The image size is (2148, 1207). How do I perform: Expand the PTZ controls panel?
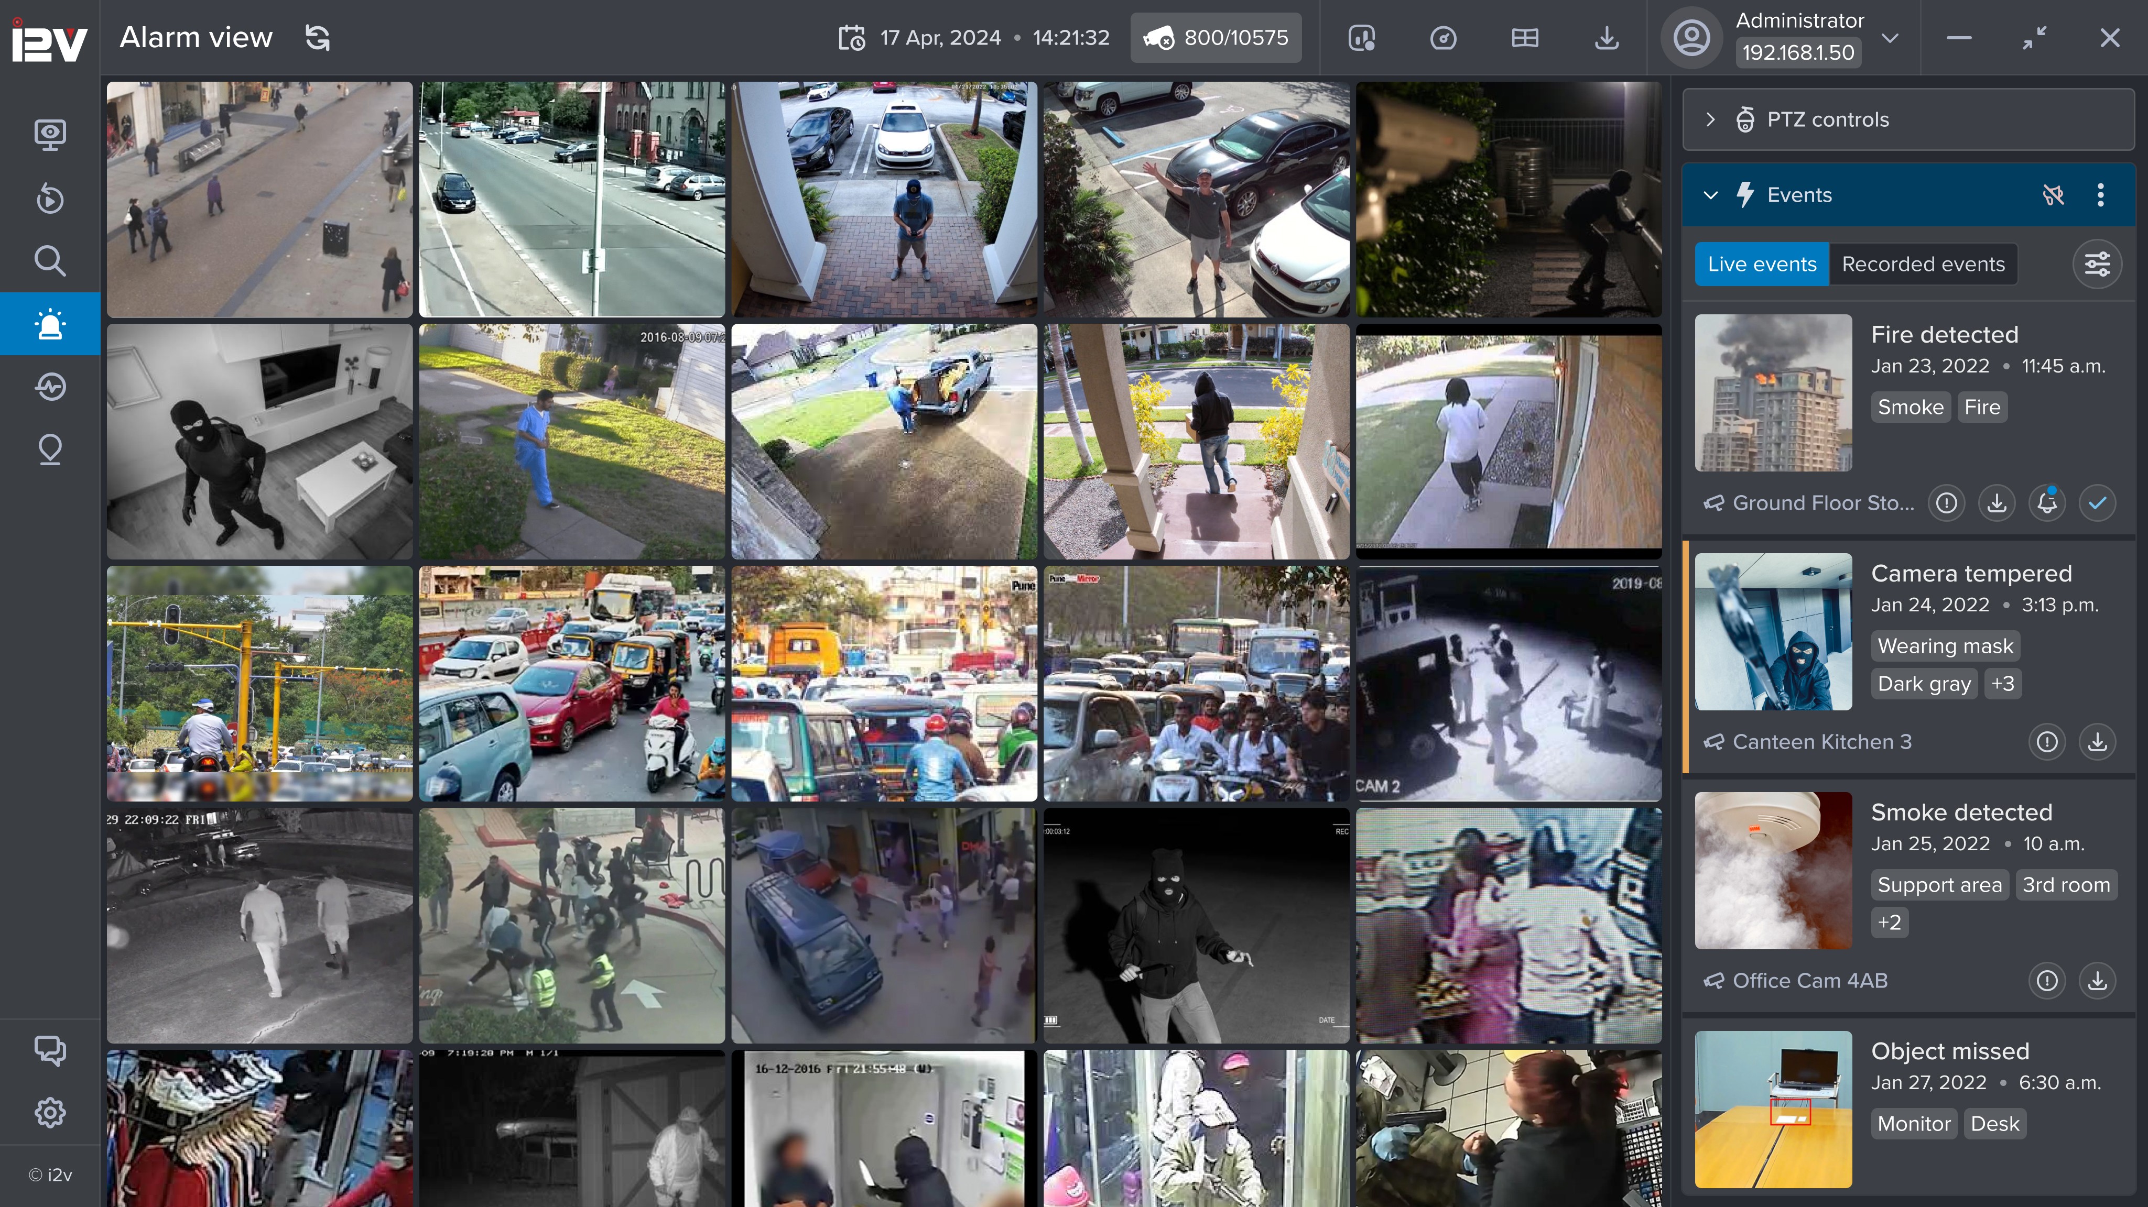click(x=1710, y=119)
